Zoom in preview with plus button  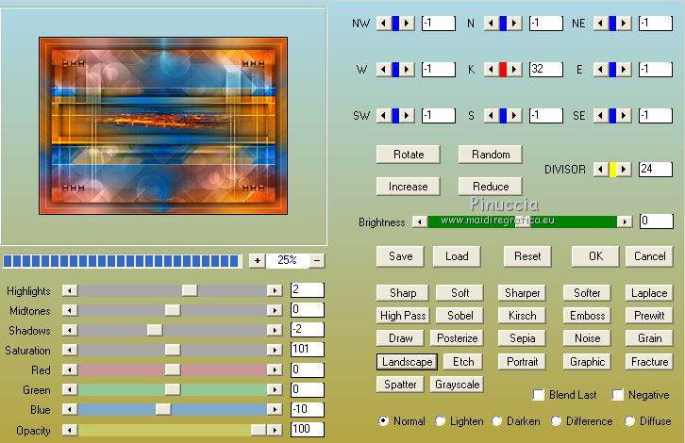pyautogui.click(x=258, y=261)
